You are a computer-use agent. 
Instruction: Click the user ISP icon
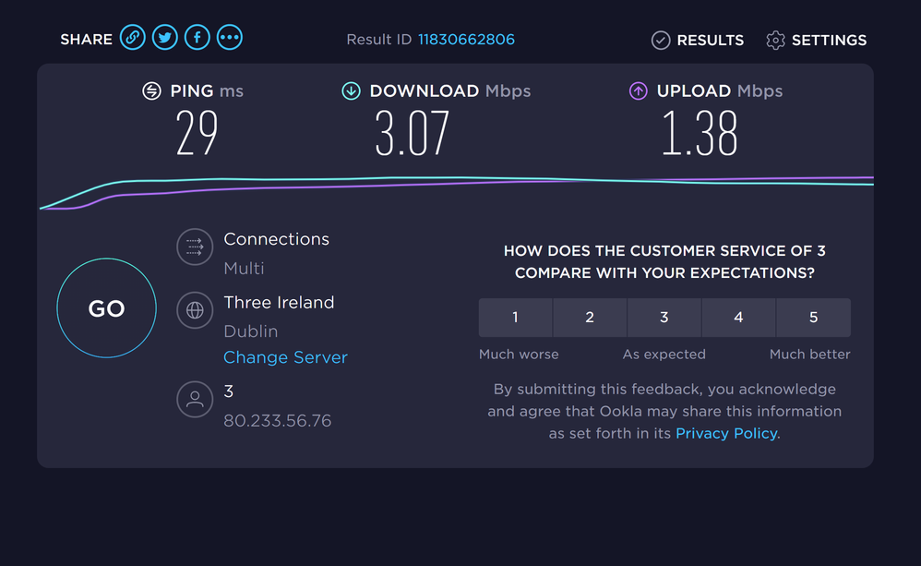click(x=195, y=400)
